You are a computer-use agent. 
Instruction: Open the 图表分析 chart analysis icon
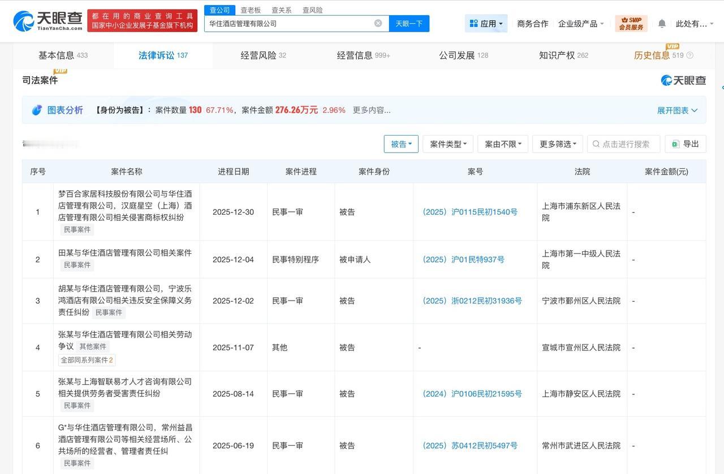pyautogui.click(x=37, y=110)
